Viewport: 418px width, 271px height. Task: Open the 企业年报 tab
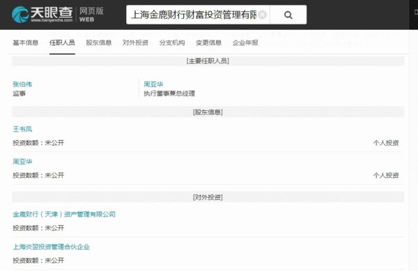coord(245,42)
